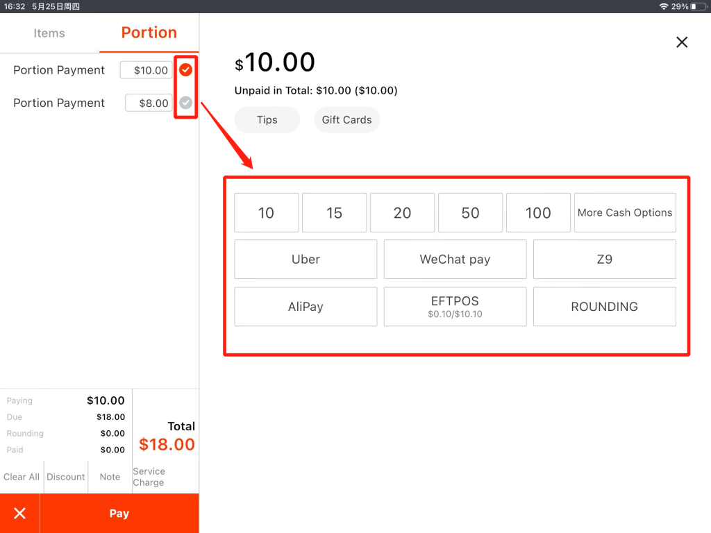Click the Paying $10.00 value
This screenshot has height=533, width=711.
tap(106, 400)
